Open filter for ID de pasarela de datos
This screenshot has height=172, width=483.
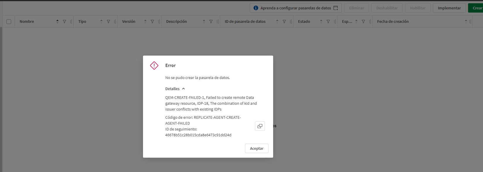(284, 22)
